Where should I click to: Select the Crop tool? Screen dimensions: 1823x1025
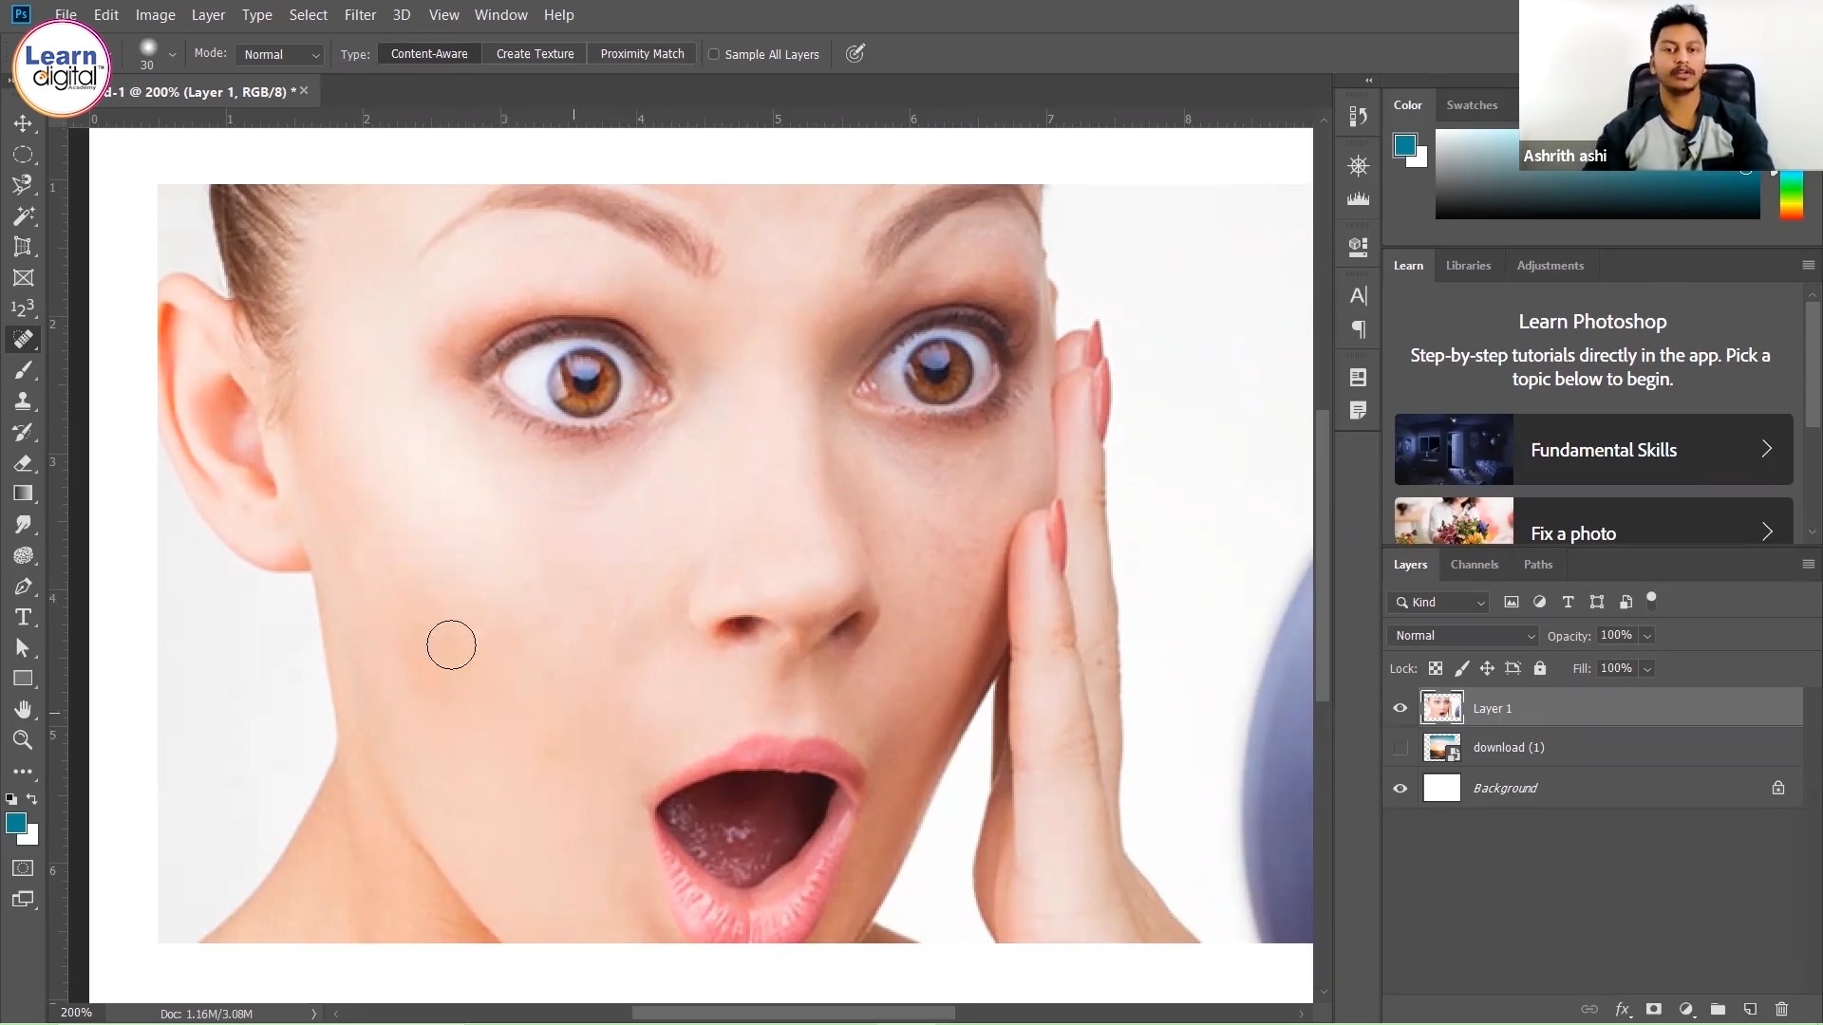pos(23,247)
